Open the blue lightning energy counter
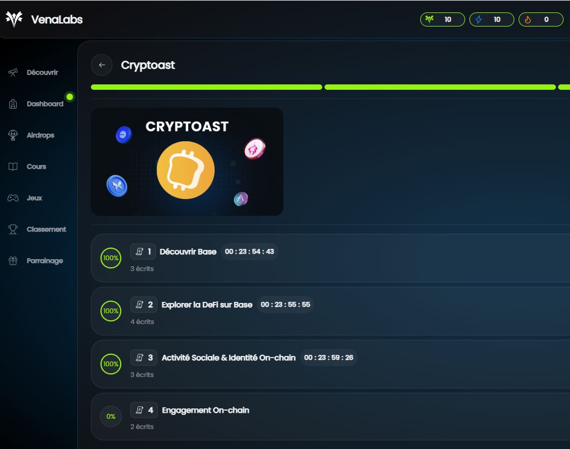The width and height of the screenshot is (570, 449). (x=492, y=19)
